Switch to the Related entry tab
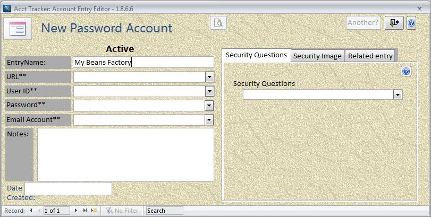 370,56
